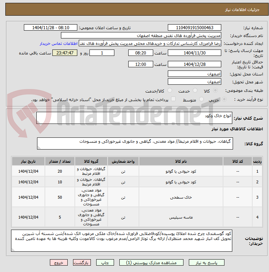Click the request creator name field

coord(150,43)
